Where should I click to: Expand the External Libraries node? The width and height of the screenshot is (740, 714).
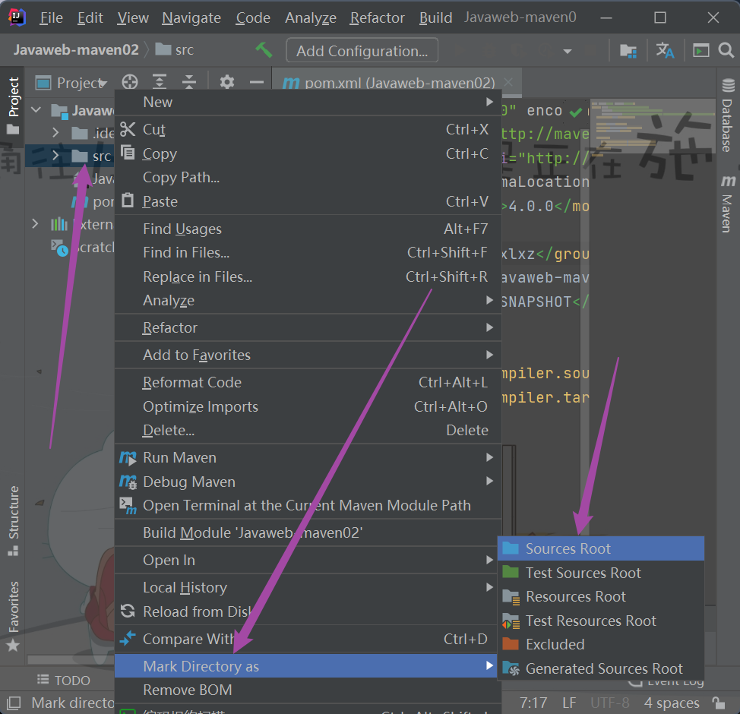click(x=36, y=223)
